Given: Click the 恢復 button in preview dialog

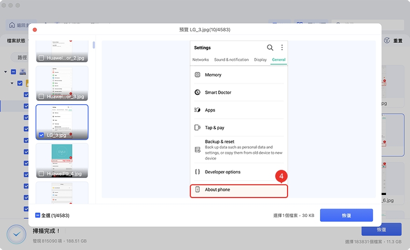Looking at the screenshot, I should pyautogui.click(x=346, y=215).
